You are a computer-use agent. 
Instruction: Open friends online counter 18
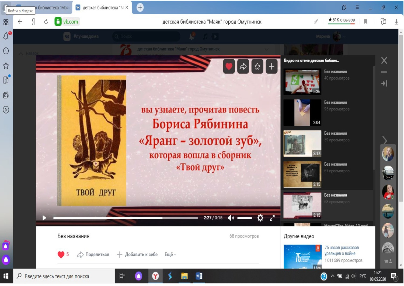point(388,261)
